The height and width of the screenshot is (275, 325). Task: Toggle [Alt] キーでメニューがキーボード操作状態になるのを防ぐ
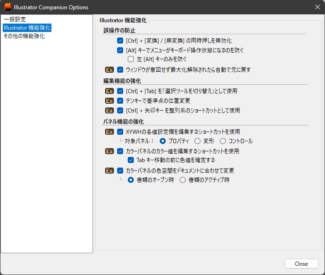120,50
